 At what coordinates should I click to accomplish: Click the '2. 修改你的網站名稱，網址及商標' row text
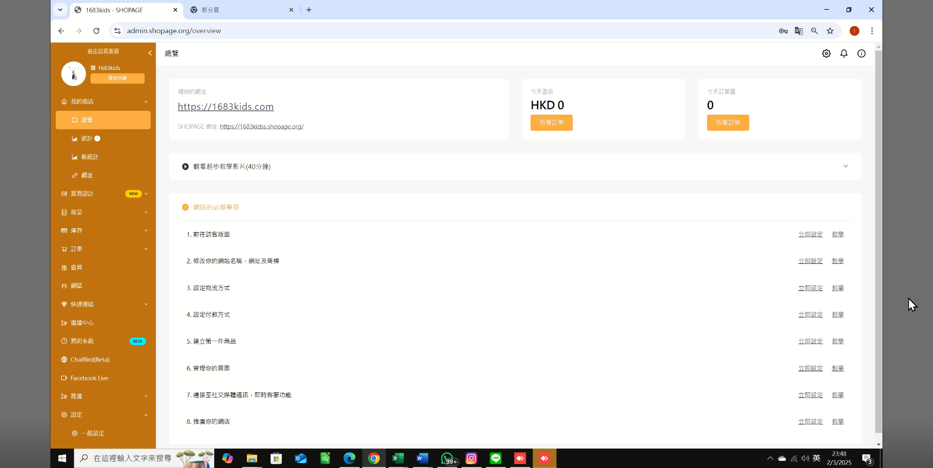(233, 261)
